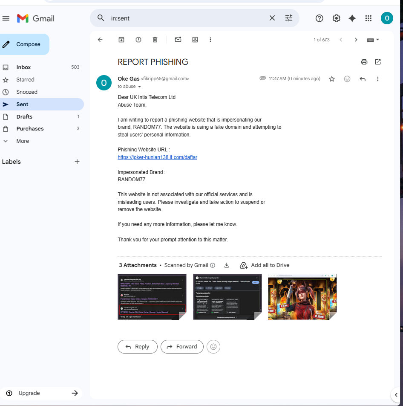Click phishing URL joker-hunian138.it.com link
403x406 pixels.
point(157,157)
